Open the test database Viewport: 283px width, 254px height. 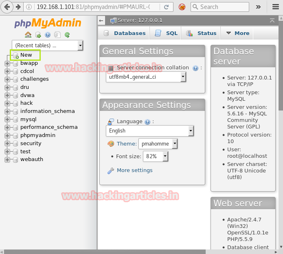coord(25,152)
